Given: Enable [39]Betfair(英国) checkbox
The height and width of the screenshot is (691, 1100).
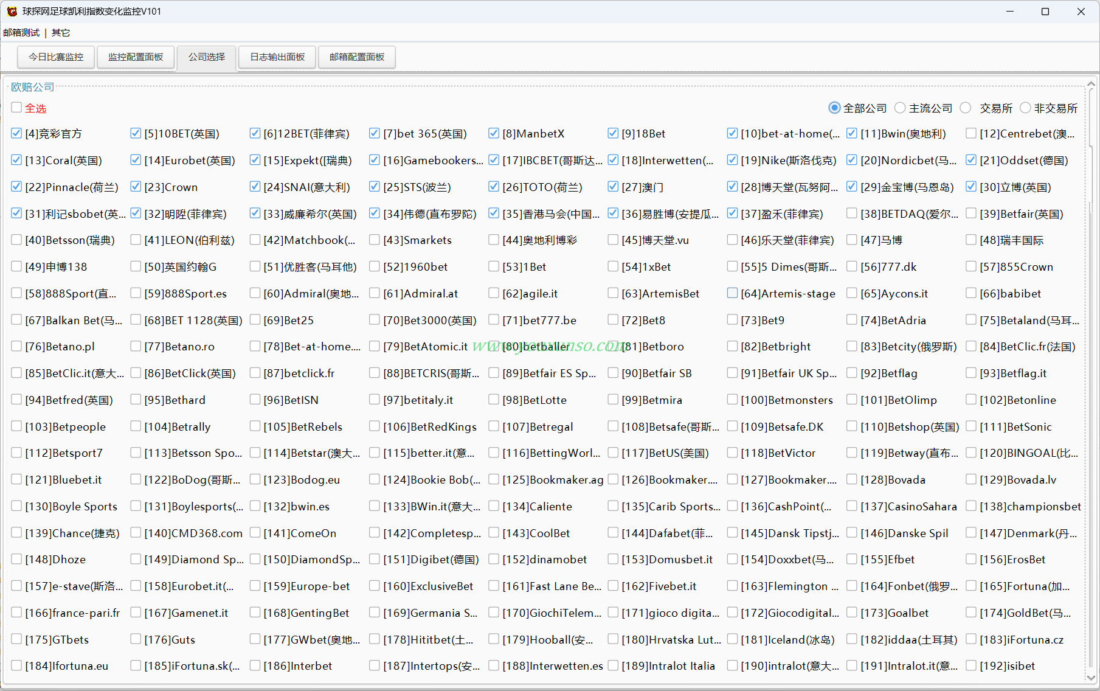Looking at the screenshot, I should coord(971,214).
